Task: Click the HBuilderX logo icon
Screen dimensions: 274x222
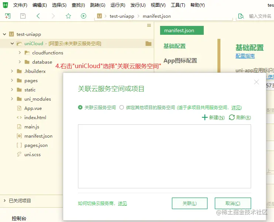Action: coord(6,5)
